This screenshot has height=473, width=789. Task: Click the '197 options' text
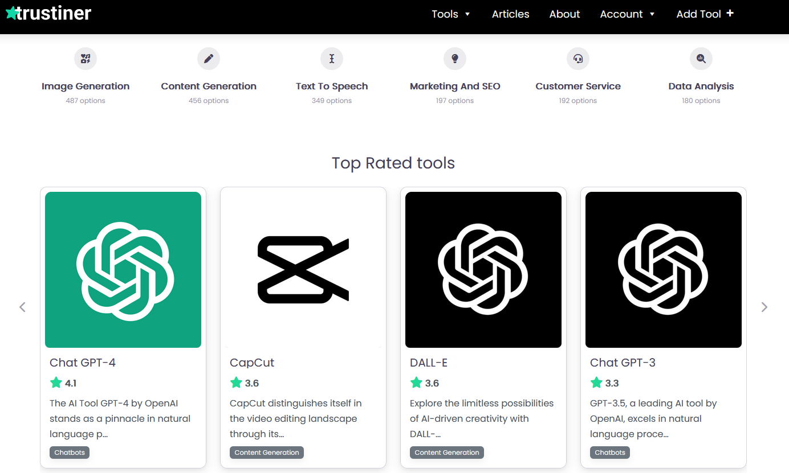pos(455,101)
